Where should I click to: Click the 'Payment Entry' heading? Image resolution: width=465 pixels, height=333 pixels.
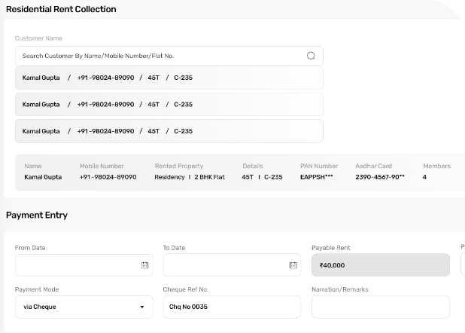[x=37, y=215]
